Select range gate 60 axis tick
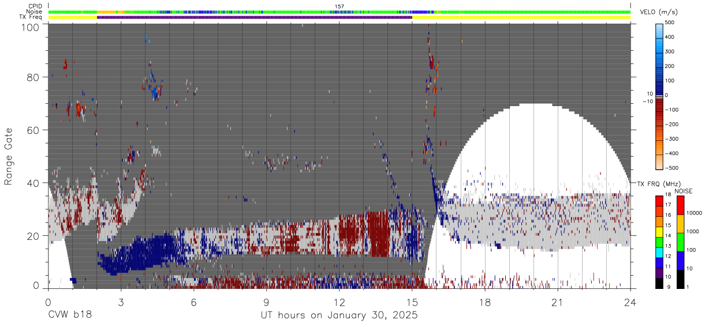 [33, 130]
